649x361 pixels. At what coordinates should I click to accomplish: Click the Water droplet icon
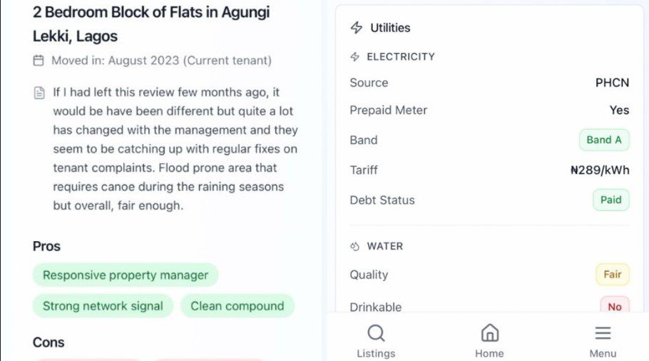coord(355,246)
